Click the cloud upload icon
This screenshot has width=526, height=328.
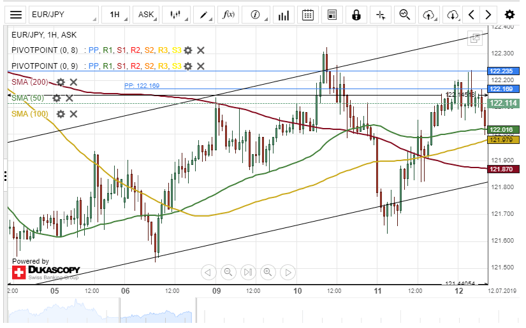click(428, 15)
